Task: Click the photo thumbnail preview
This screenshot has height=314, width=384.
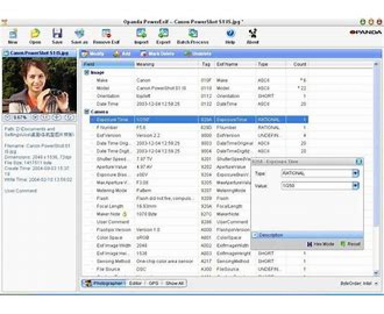Action: tap(39, 85)
